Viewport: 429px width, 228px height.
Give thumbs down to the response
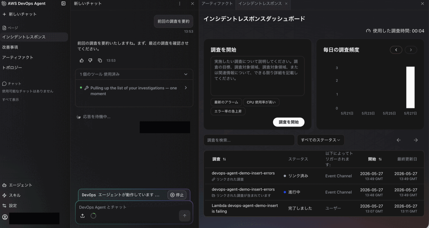pyautogui.click(x=90, y=60)
